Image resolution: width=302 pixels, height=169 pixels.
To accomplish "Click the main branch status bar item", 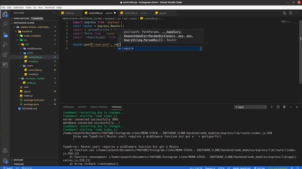I will tap(8, 168).
